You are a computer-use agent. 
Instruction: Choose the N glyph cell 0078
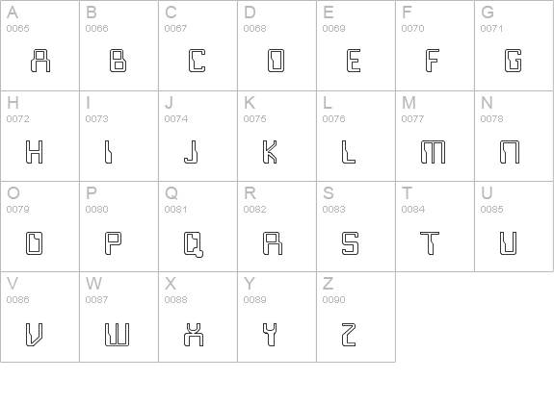tap(510, 152)
